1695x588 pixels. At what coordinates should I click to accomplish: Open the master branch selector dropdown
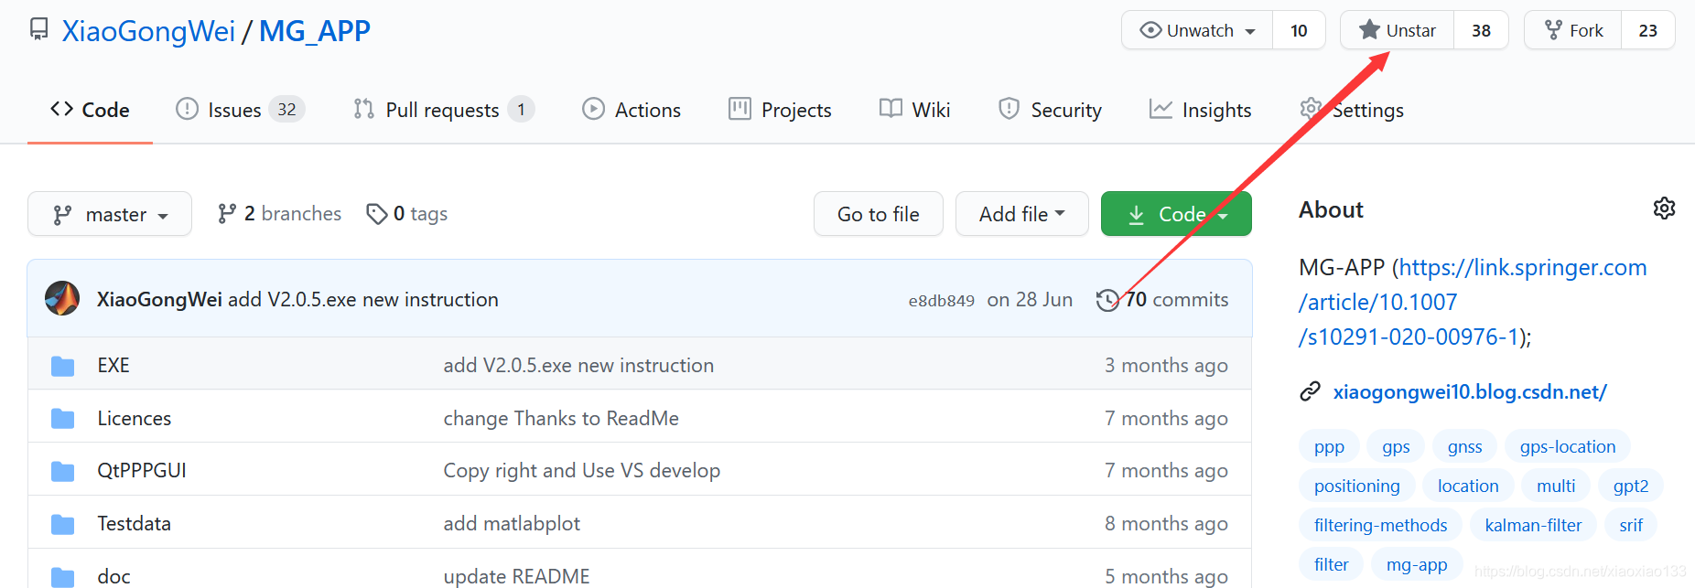pyautogui.click(x=110, y=214)
